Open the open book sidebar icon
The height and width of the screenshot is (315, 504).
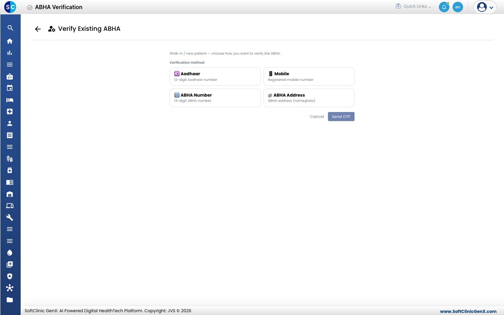10,182
